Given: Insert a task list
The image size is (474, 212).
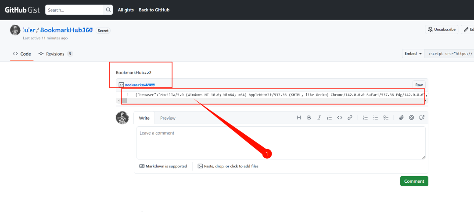Looking at the screenshot, I should coord(386,118).
